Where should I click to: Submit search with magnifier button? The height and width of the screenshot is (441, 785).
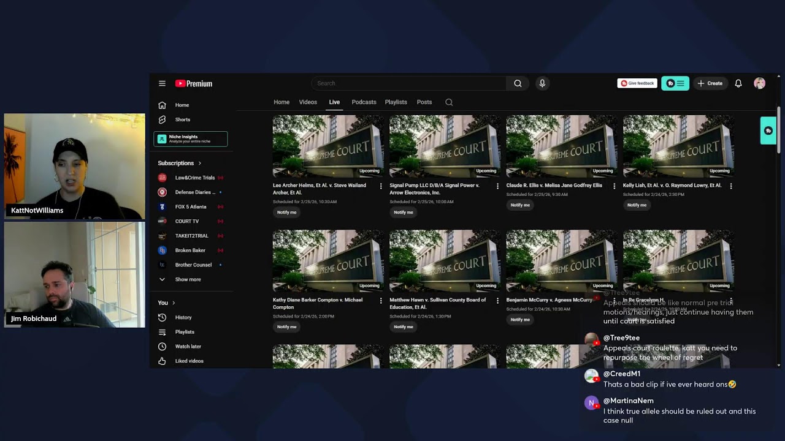[x=518, y=83]
